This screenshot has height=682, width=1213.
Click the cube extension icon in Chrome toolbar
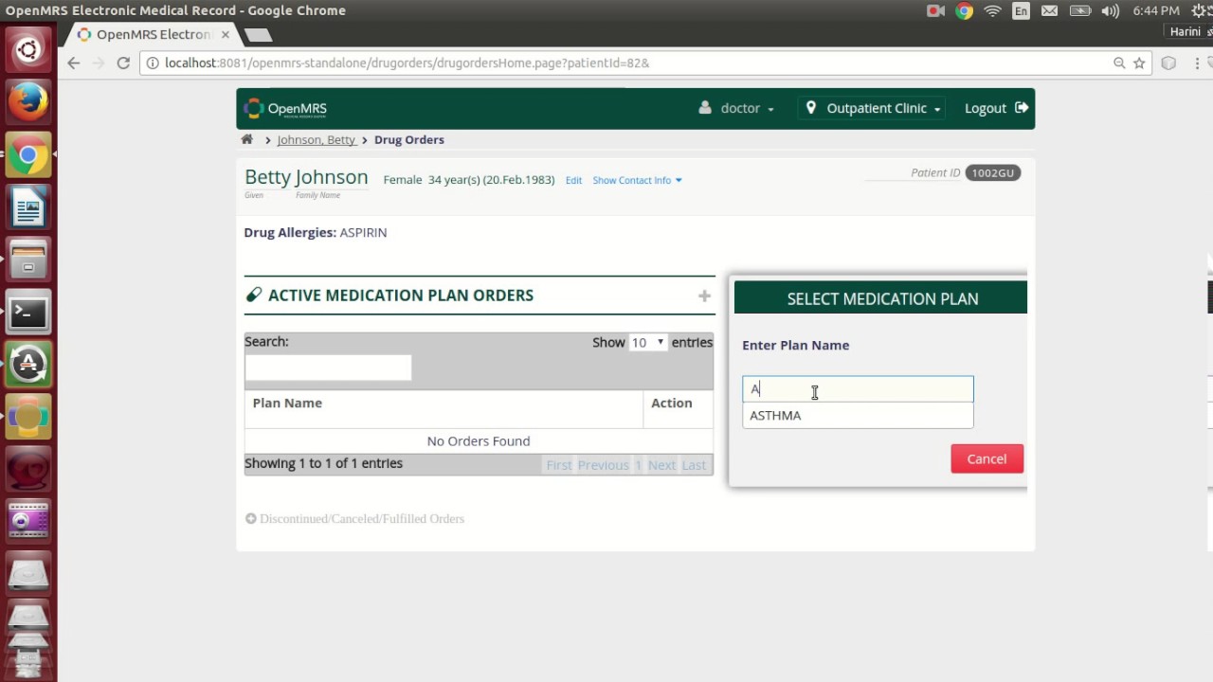coord(1169,63)
